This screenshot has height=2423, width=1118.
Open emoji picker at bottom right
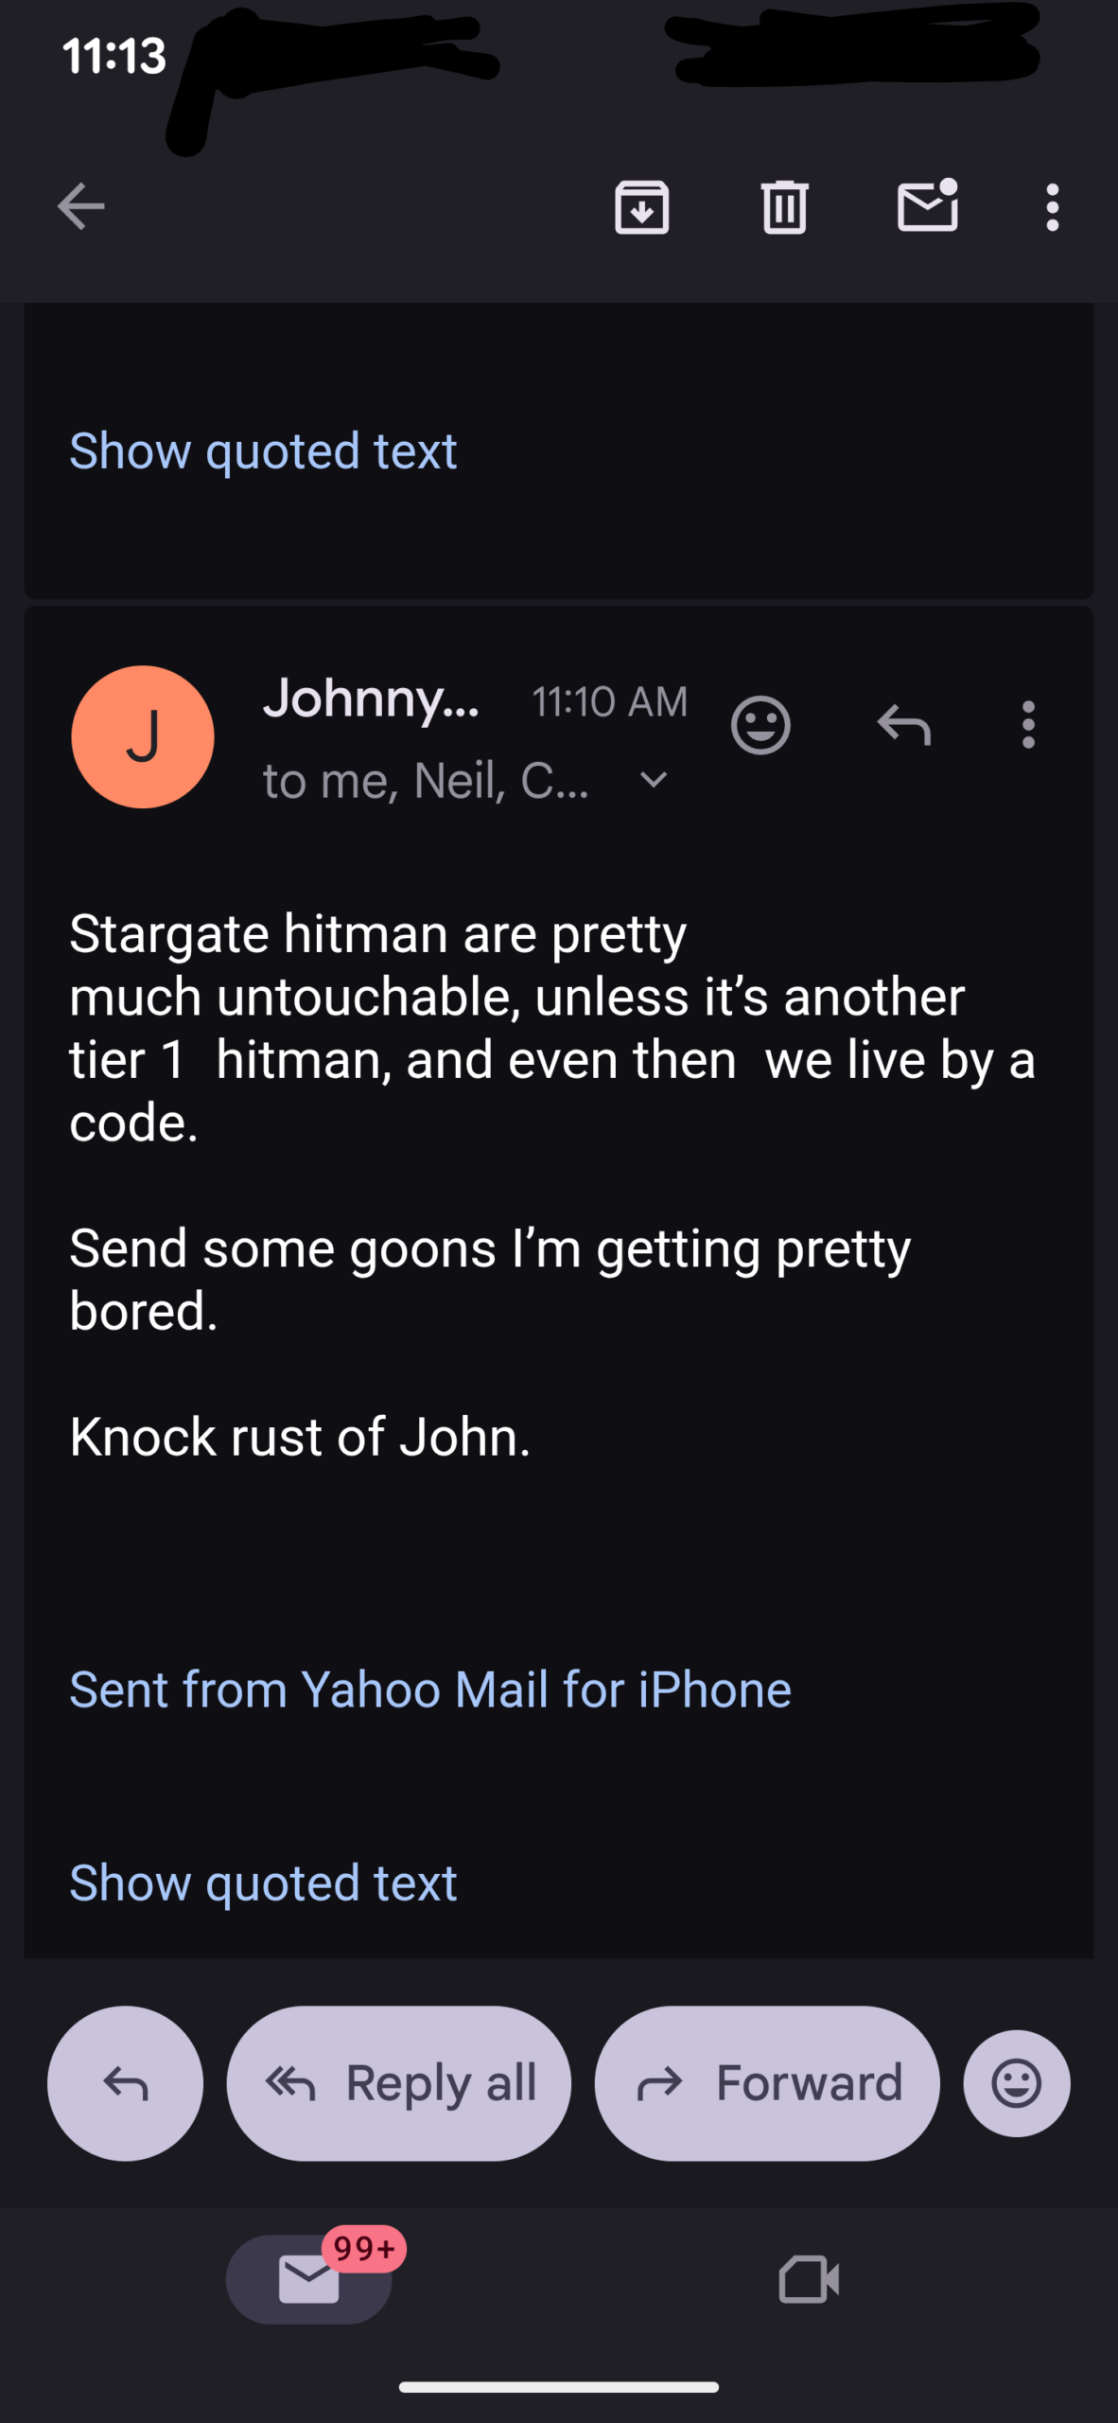tap(1017, 2083)
